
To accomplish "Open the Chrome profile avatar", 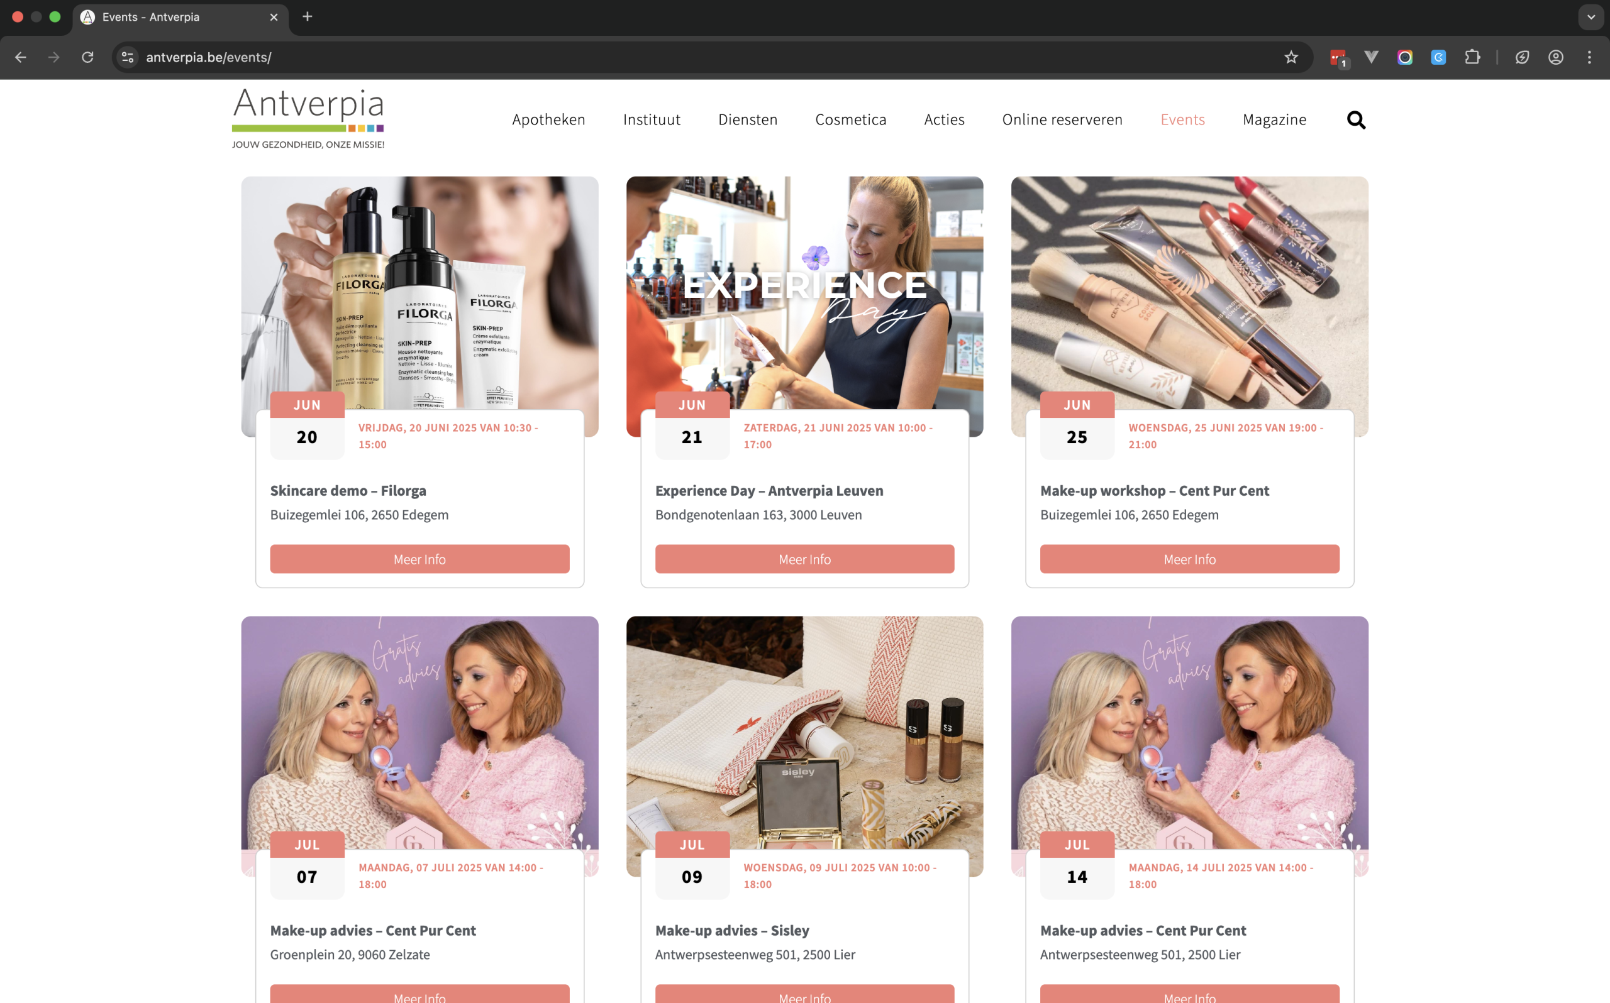I will point(1555,57).
